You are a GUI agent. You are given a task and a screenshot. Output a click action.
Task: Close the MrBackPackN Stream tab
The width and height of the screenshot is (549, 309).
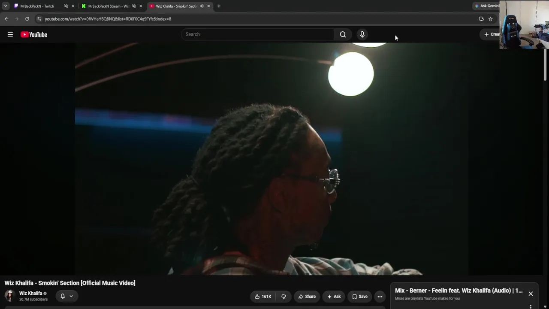141,6
